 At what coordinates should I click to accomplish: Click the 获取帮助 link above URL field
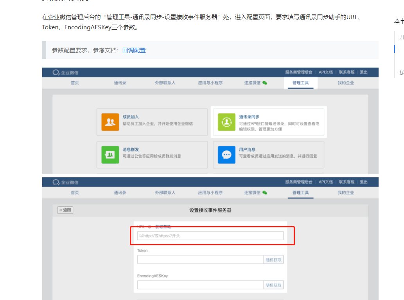click(x=163, y=227)
